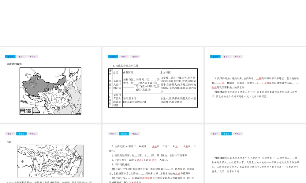Select 考点一 tab on the river classification table slide
The image size is (306, 183).
tap(113, 57)
